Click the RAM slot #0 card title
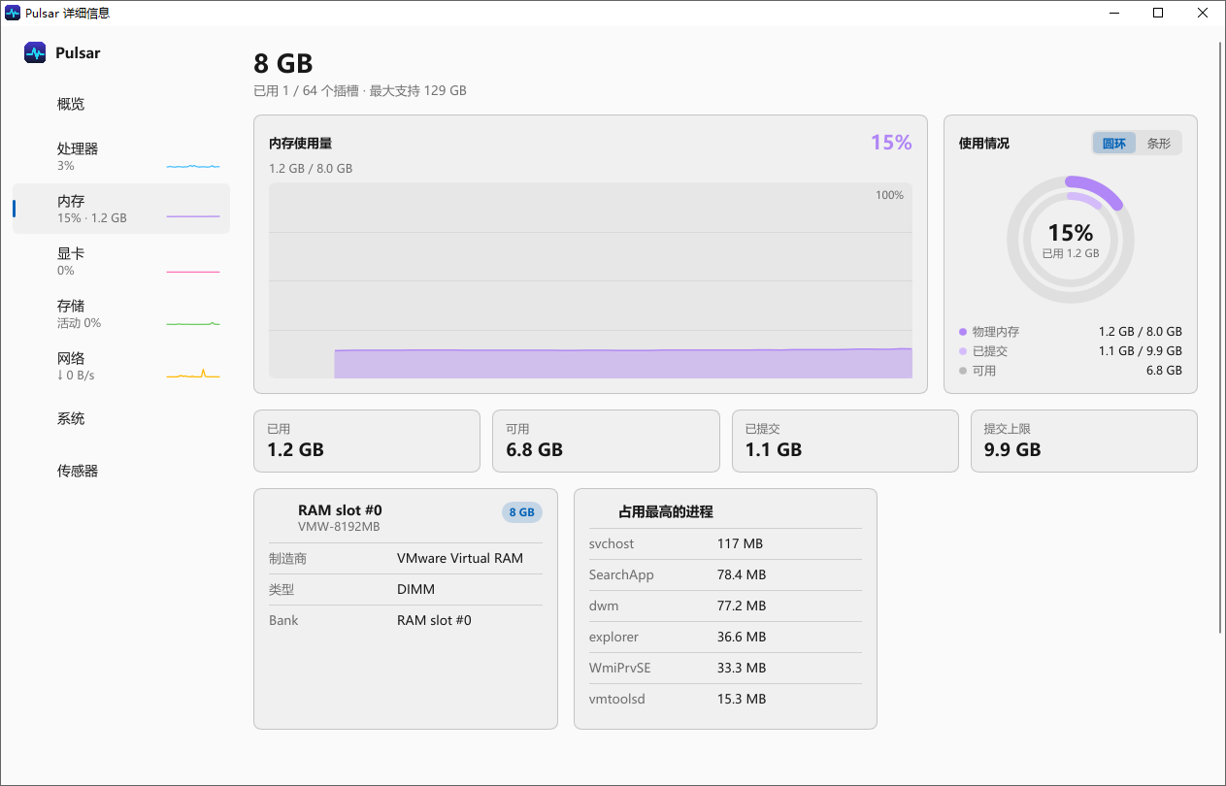1226x786 pixels. (340, 510)
